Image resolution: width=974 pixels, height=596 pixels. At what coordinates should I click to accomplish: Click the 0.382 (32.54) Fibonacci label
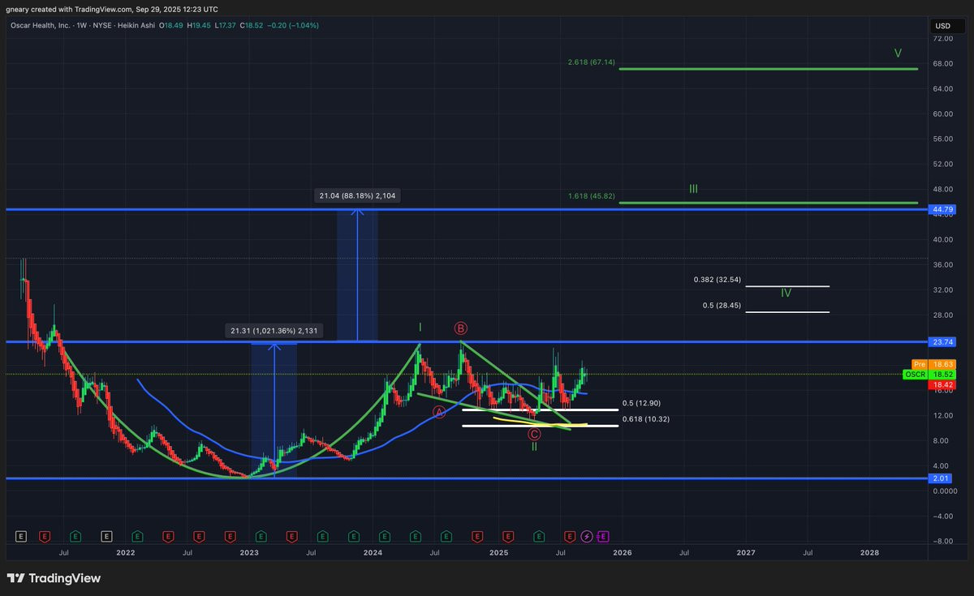[x=718, y=280]
